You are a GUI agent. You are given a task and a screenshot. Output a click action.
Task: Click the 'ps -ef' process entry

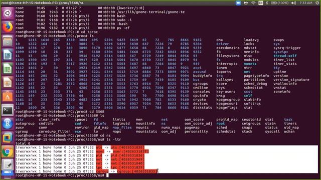[123, 28]
